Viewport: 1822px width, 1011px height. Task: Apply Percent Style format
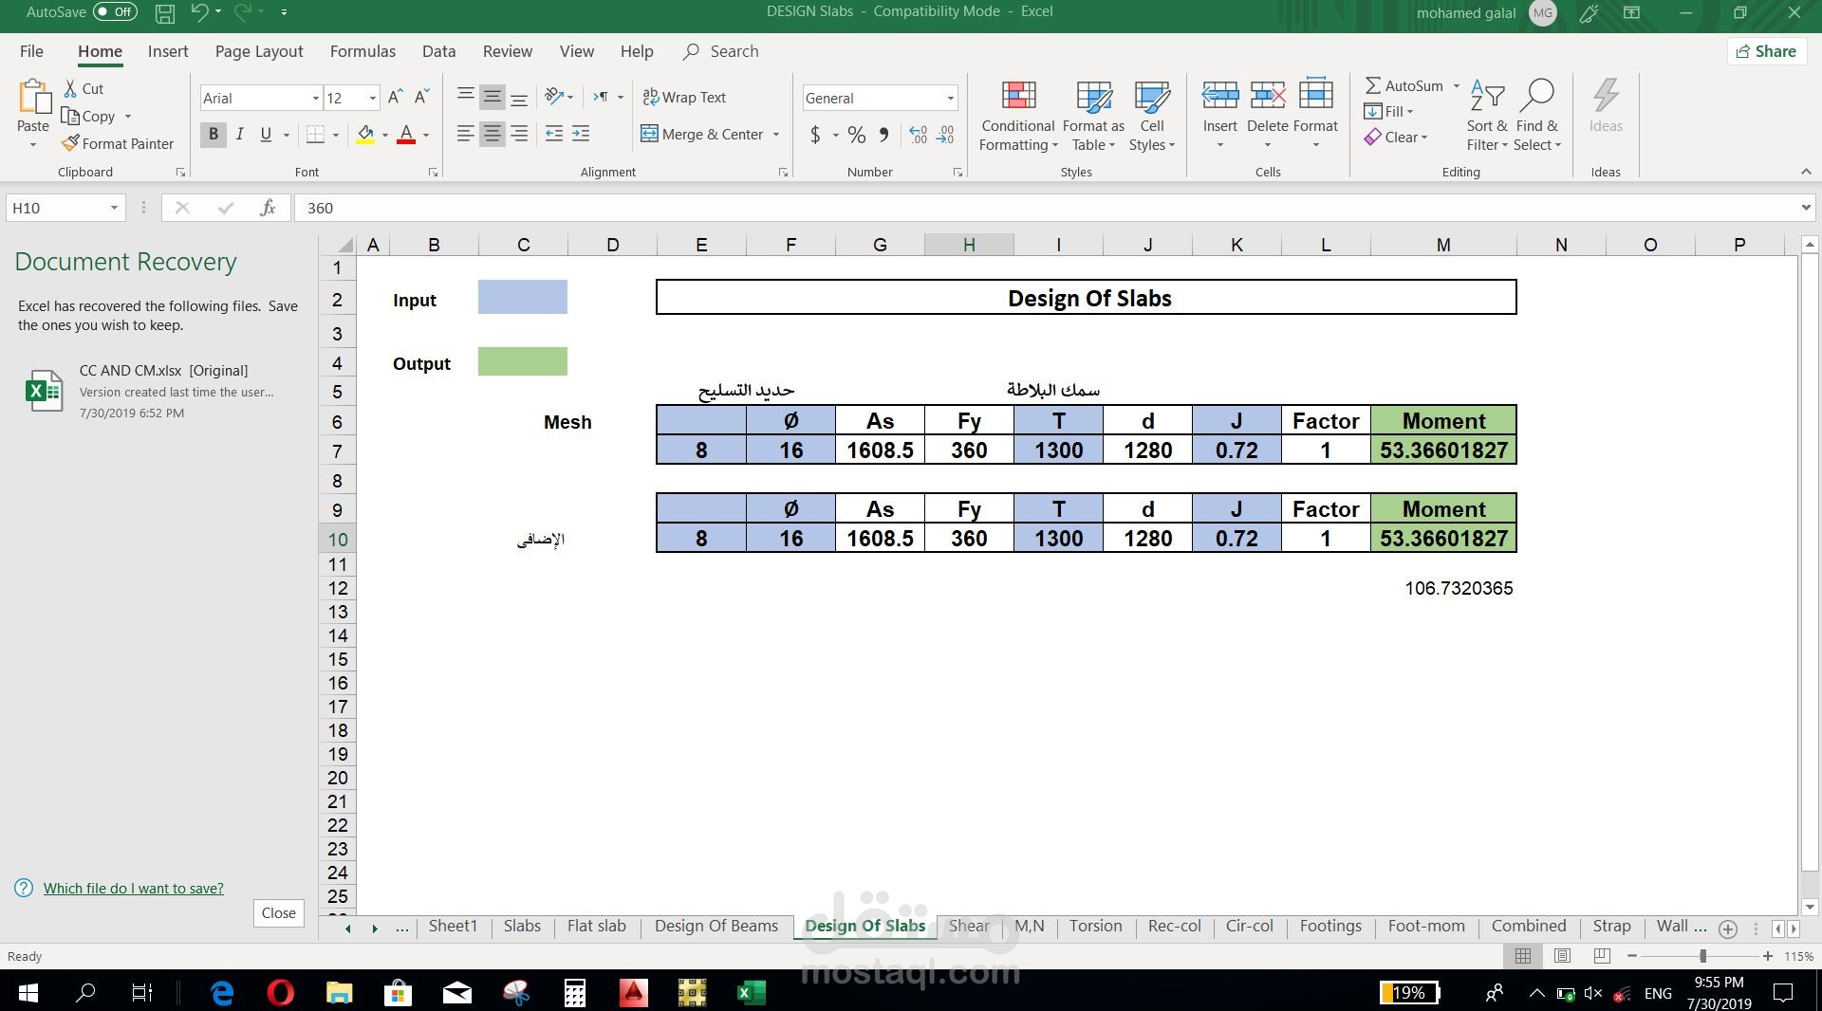pyautogui.click(x=857, y=135)
